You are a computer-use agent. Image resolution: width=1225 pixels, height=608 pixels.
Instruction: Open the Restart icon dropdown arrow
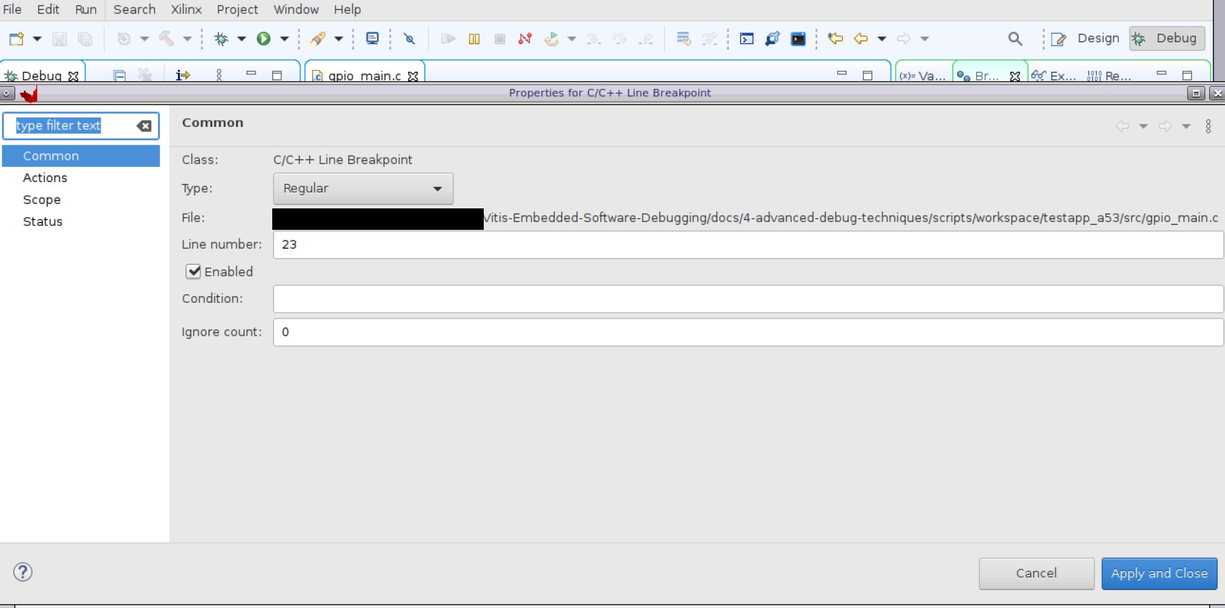tap(571, 39)
